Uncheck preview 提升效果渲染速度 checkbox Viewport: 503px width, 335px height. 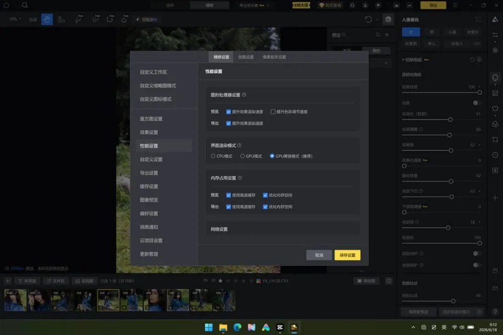point(228,112)
